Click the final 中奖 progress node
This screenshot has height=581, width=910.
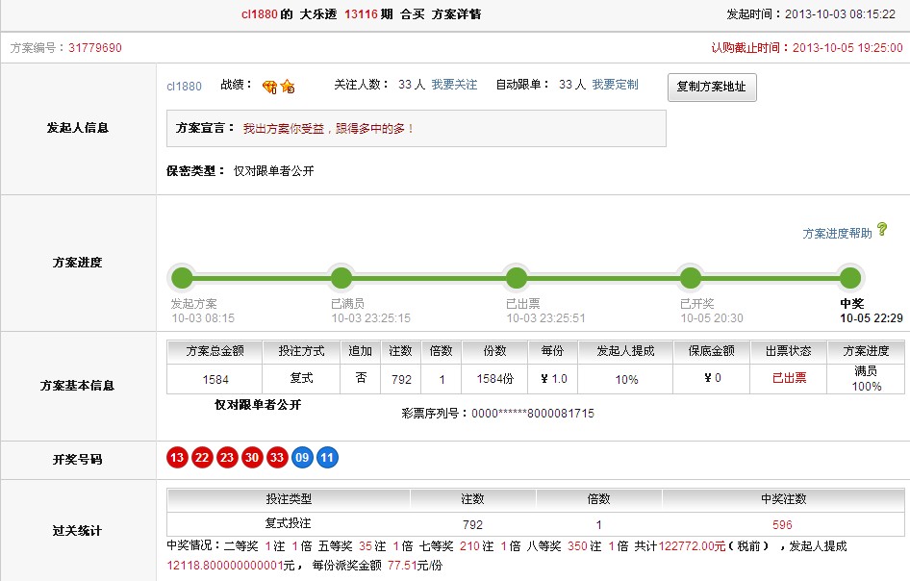[x=850, y=278]
